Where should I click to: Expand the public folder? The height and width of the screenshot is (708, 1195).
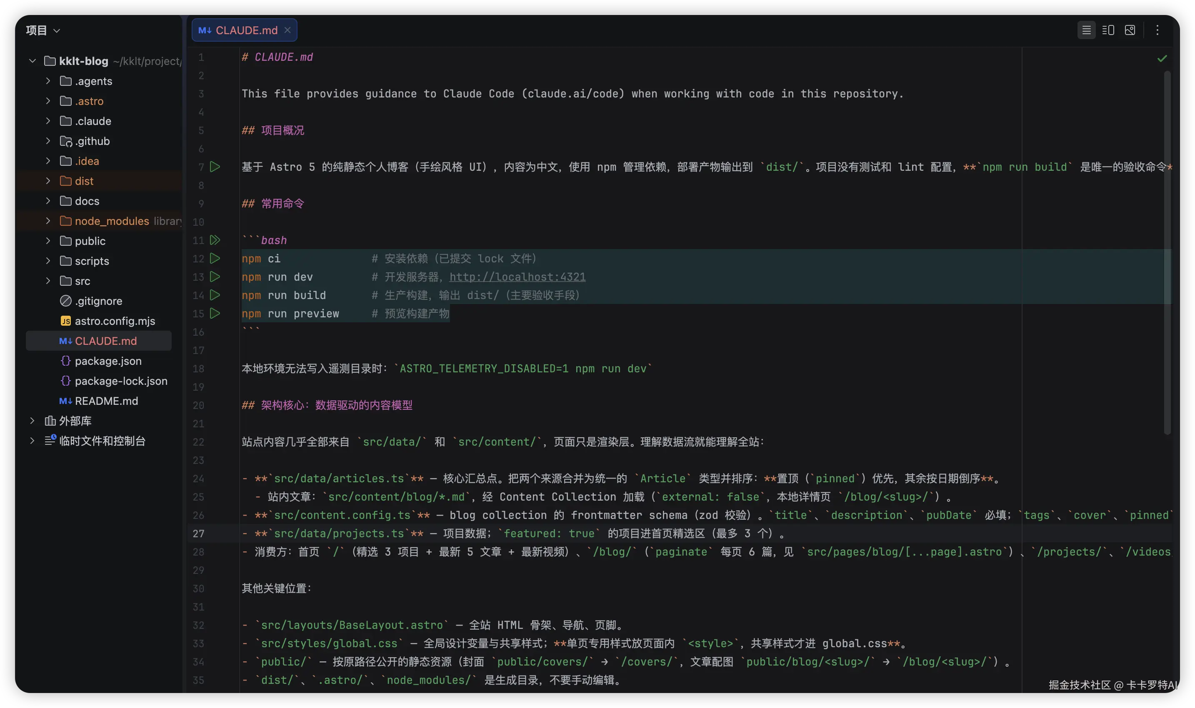pyautogui.click(x=48, y=241)
